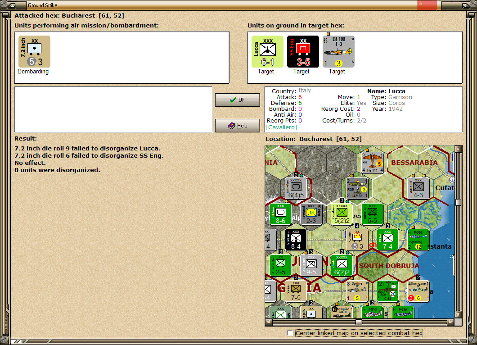
Task: Select the Clark 6(2)2 army counter
Action: (x=342, y=266)
